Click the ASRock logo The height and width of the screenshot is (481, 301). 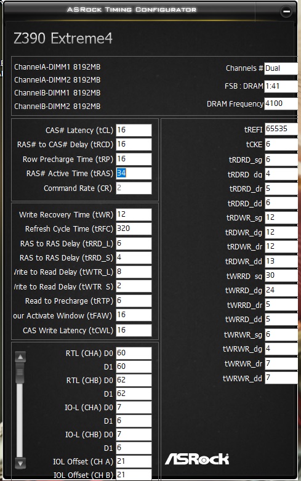[197, 459]
